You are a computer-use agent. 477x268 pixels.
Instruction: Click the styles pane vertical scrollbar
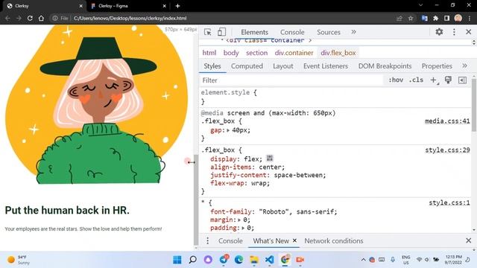coord(474,105)
